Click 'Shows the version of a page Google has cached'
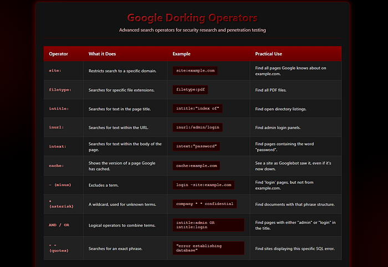Viewport: 388px width, 267px height. (122, 166)
